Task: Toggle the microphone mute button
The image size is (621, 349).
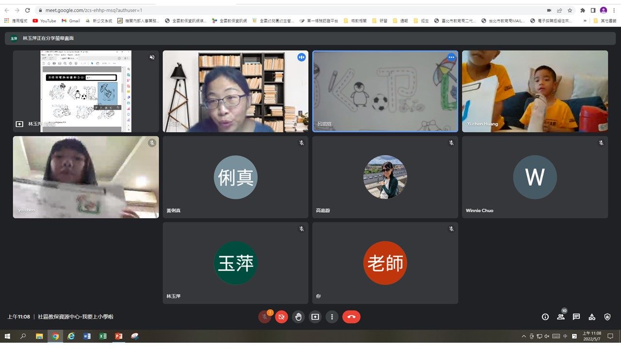Action: (265, 317)
